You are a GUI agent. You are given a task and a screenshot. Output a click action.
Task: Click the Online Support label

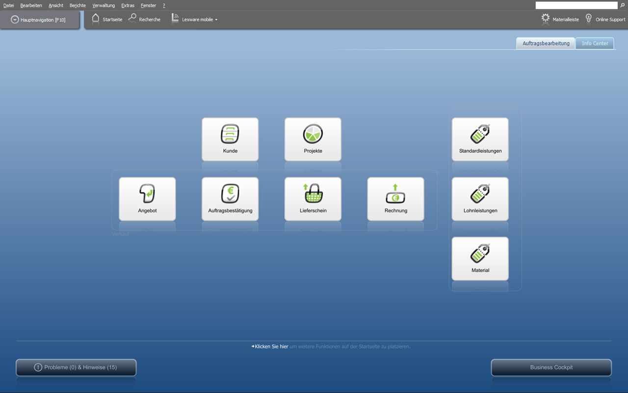[610, 20]
